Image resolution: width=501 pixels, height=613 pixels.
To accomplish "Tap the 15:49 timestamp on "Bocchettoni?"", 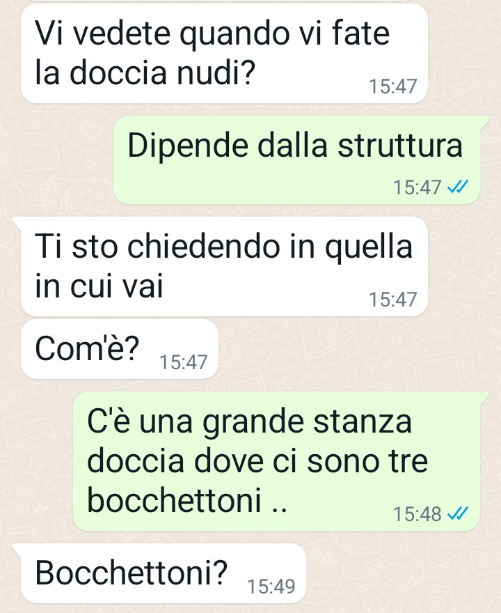I will 271,587.
